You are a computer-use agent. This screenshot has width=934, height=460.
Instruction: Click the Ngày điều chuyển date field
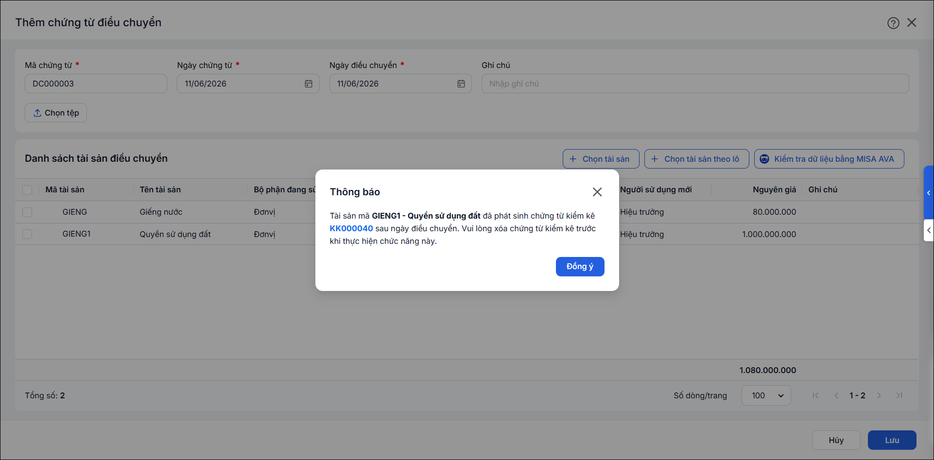coord(400,84)
